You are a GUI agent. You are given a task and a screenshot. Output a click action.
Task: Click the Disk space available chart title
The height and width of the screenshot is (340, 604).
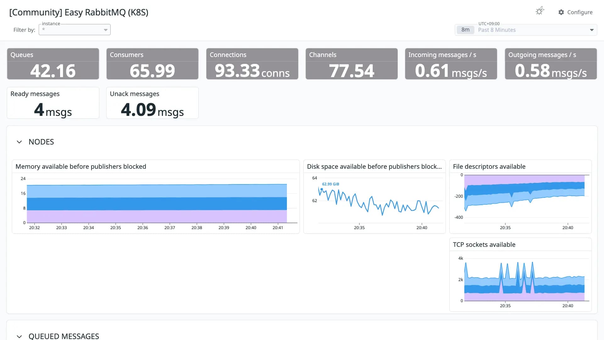pyautogui.click(x=374, y=167)
